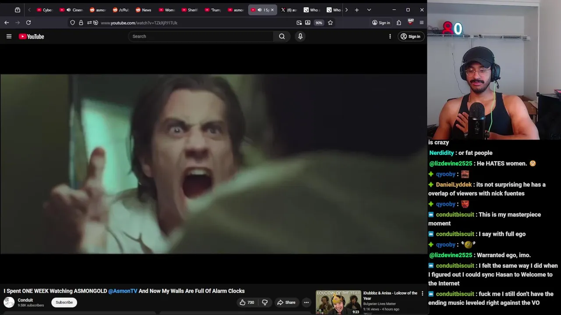
Task: Dislike the video with thumbs-down
Action: pos(265,302)
